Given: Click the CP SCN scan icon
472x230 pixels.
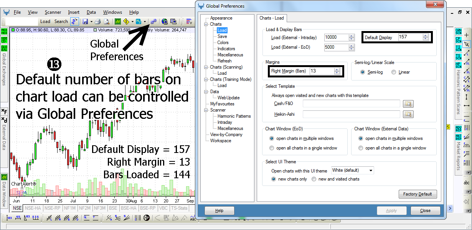Looking at the screenshot, I should click(458, 40).
